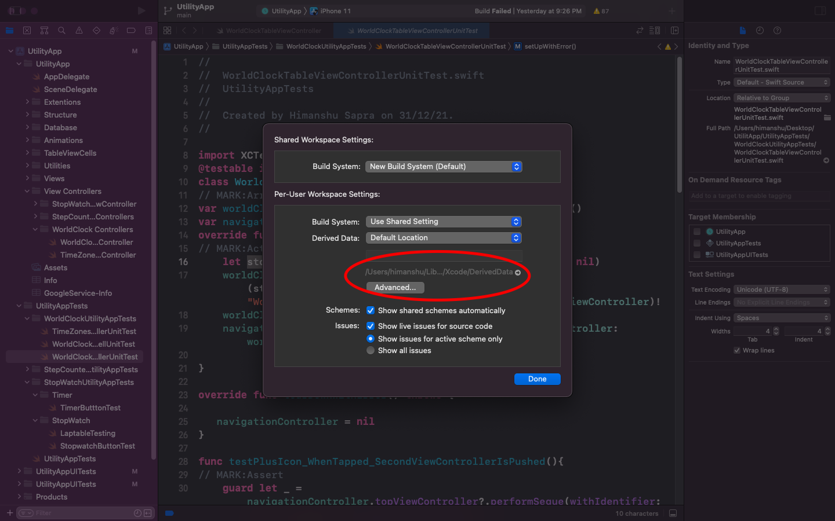The height and width of the screenshot is (521, 835).
Task: Go forward in editor history
Action: click(195, 31)
